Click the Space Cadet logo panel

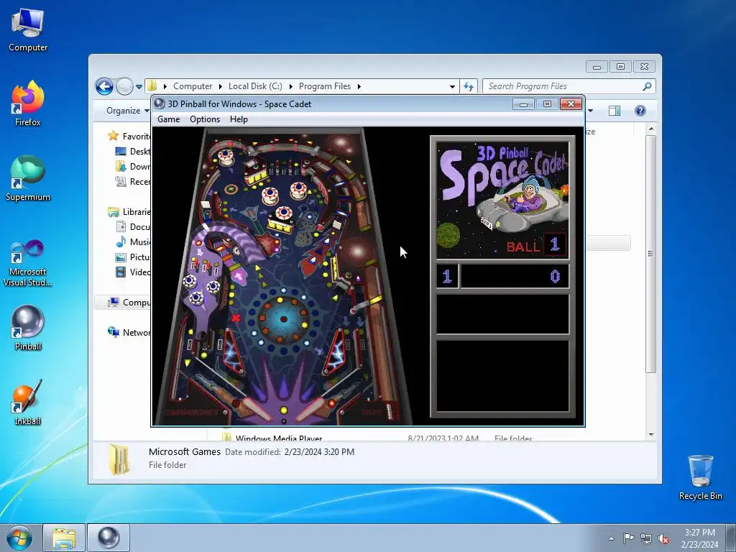pos(502,200)
